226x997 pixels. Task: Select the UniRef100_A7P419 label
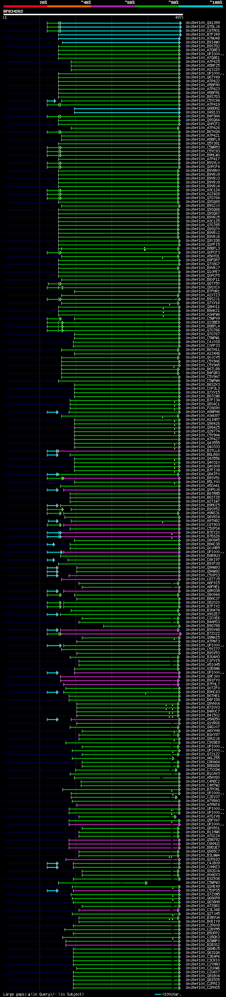(203, 104)
